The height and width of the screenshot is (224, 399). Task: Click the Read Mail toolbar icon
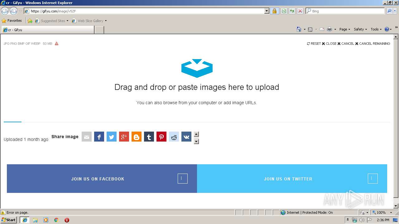pos(322,29)
